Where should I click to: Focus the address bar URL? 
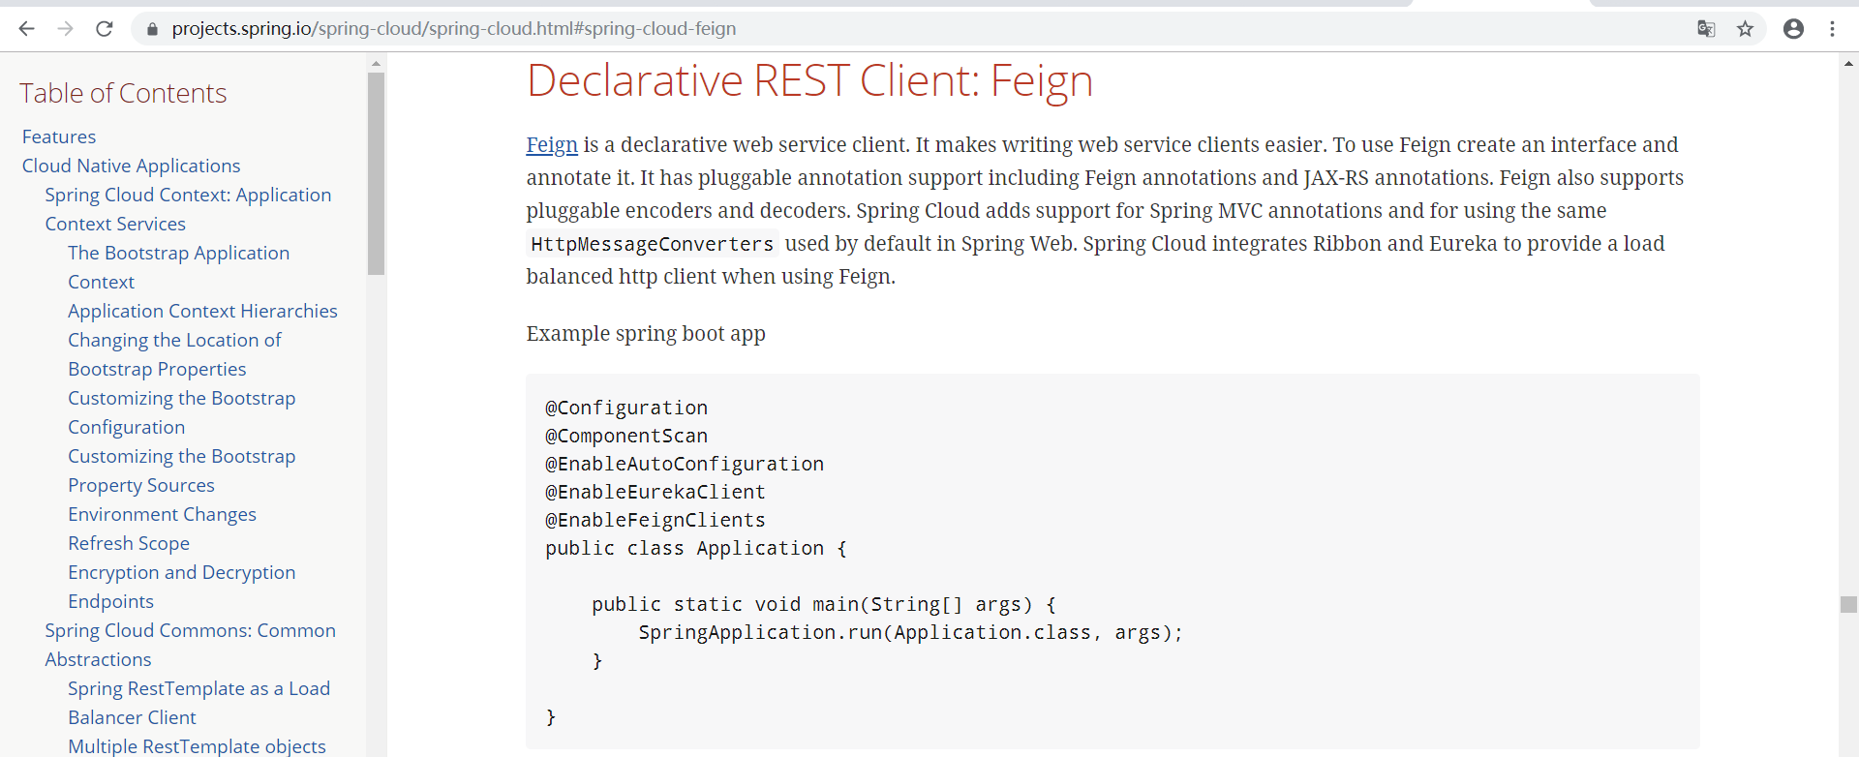[x=453, y=29]
